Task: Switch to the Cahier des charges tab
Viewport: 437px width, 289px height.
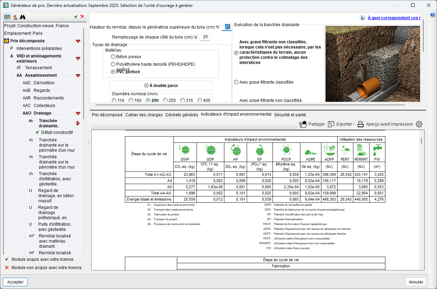Action: click(144, 115)
